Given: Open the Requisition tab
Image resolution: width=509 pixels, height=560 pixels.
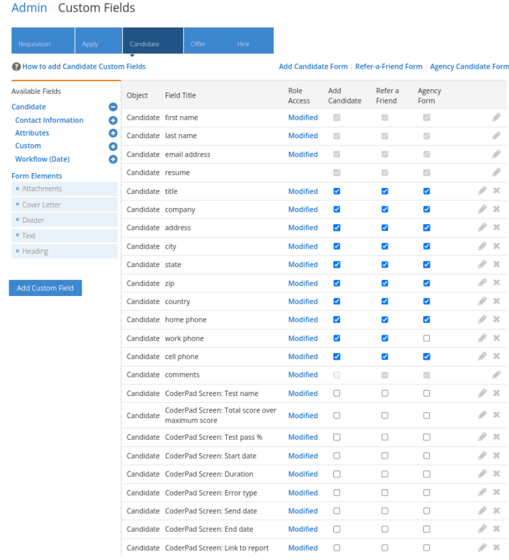Looking at the screenshot, I should (x=38, y=43).
